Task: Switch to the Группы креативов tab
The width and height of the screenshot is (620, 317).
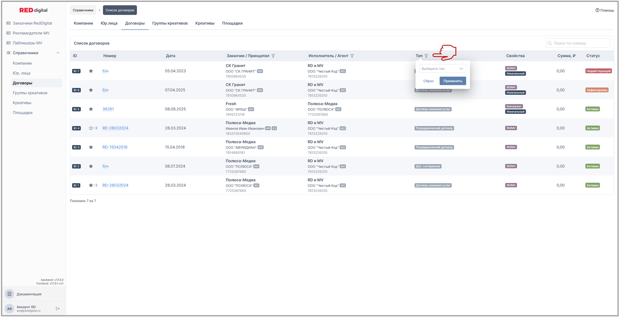Action: pos(170,23)
